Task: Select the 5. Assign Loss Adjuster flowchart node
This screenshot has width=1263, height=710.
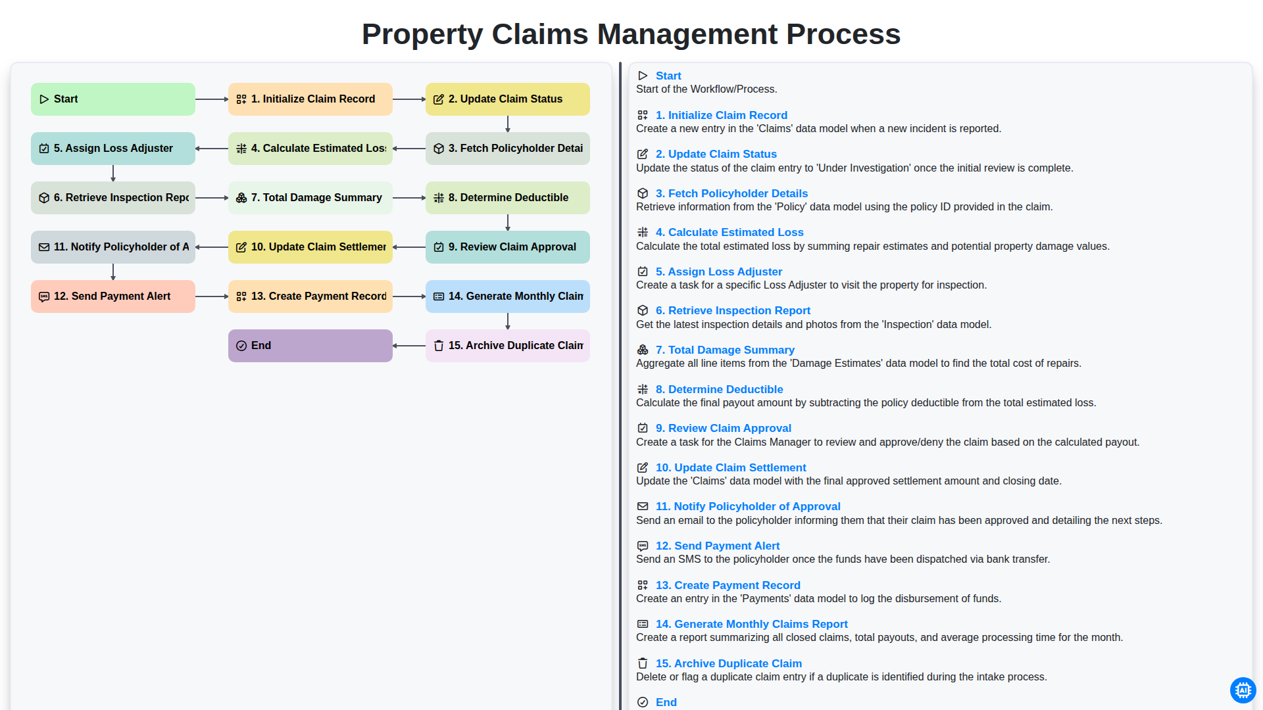Action: pos(113,149)
